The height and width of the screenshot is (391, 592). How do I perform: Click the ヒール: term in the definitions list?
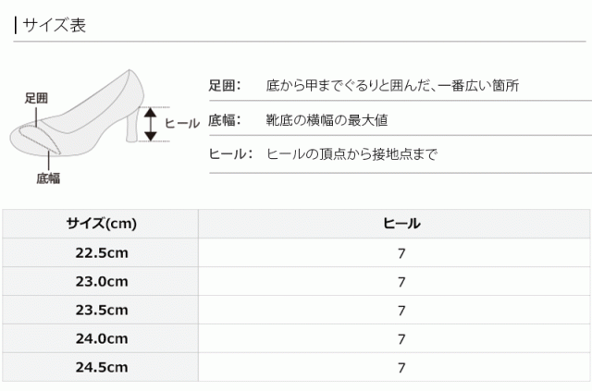click(x=230, y=153)
